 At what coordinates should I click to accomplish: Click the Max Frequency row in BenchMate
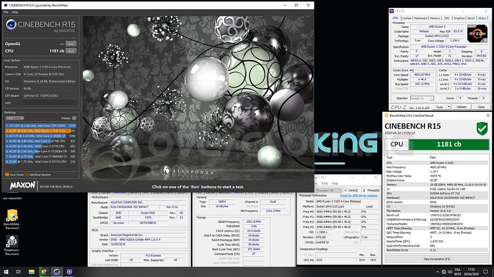coord(437,167)
